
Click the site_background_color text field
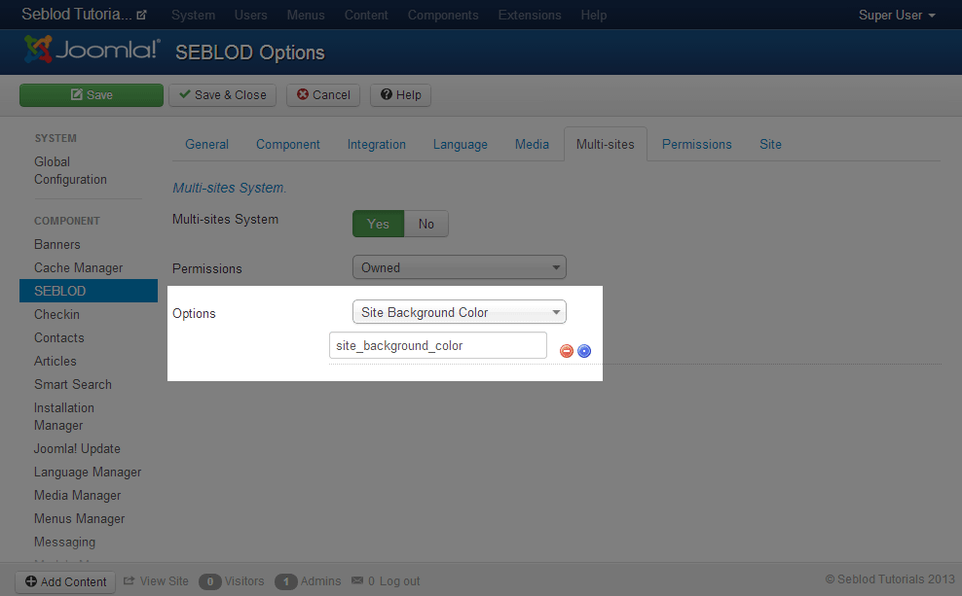pos(438,345)
